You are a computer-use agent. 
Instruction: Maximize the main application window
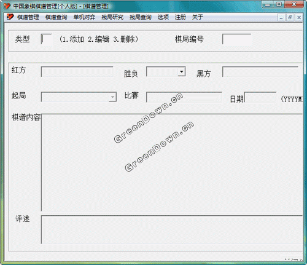tap(279, 4)
